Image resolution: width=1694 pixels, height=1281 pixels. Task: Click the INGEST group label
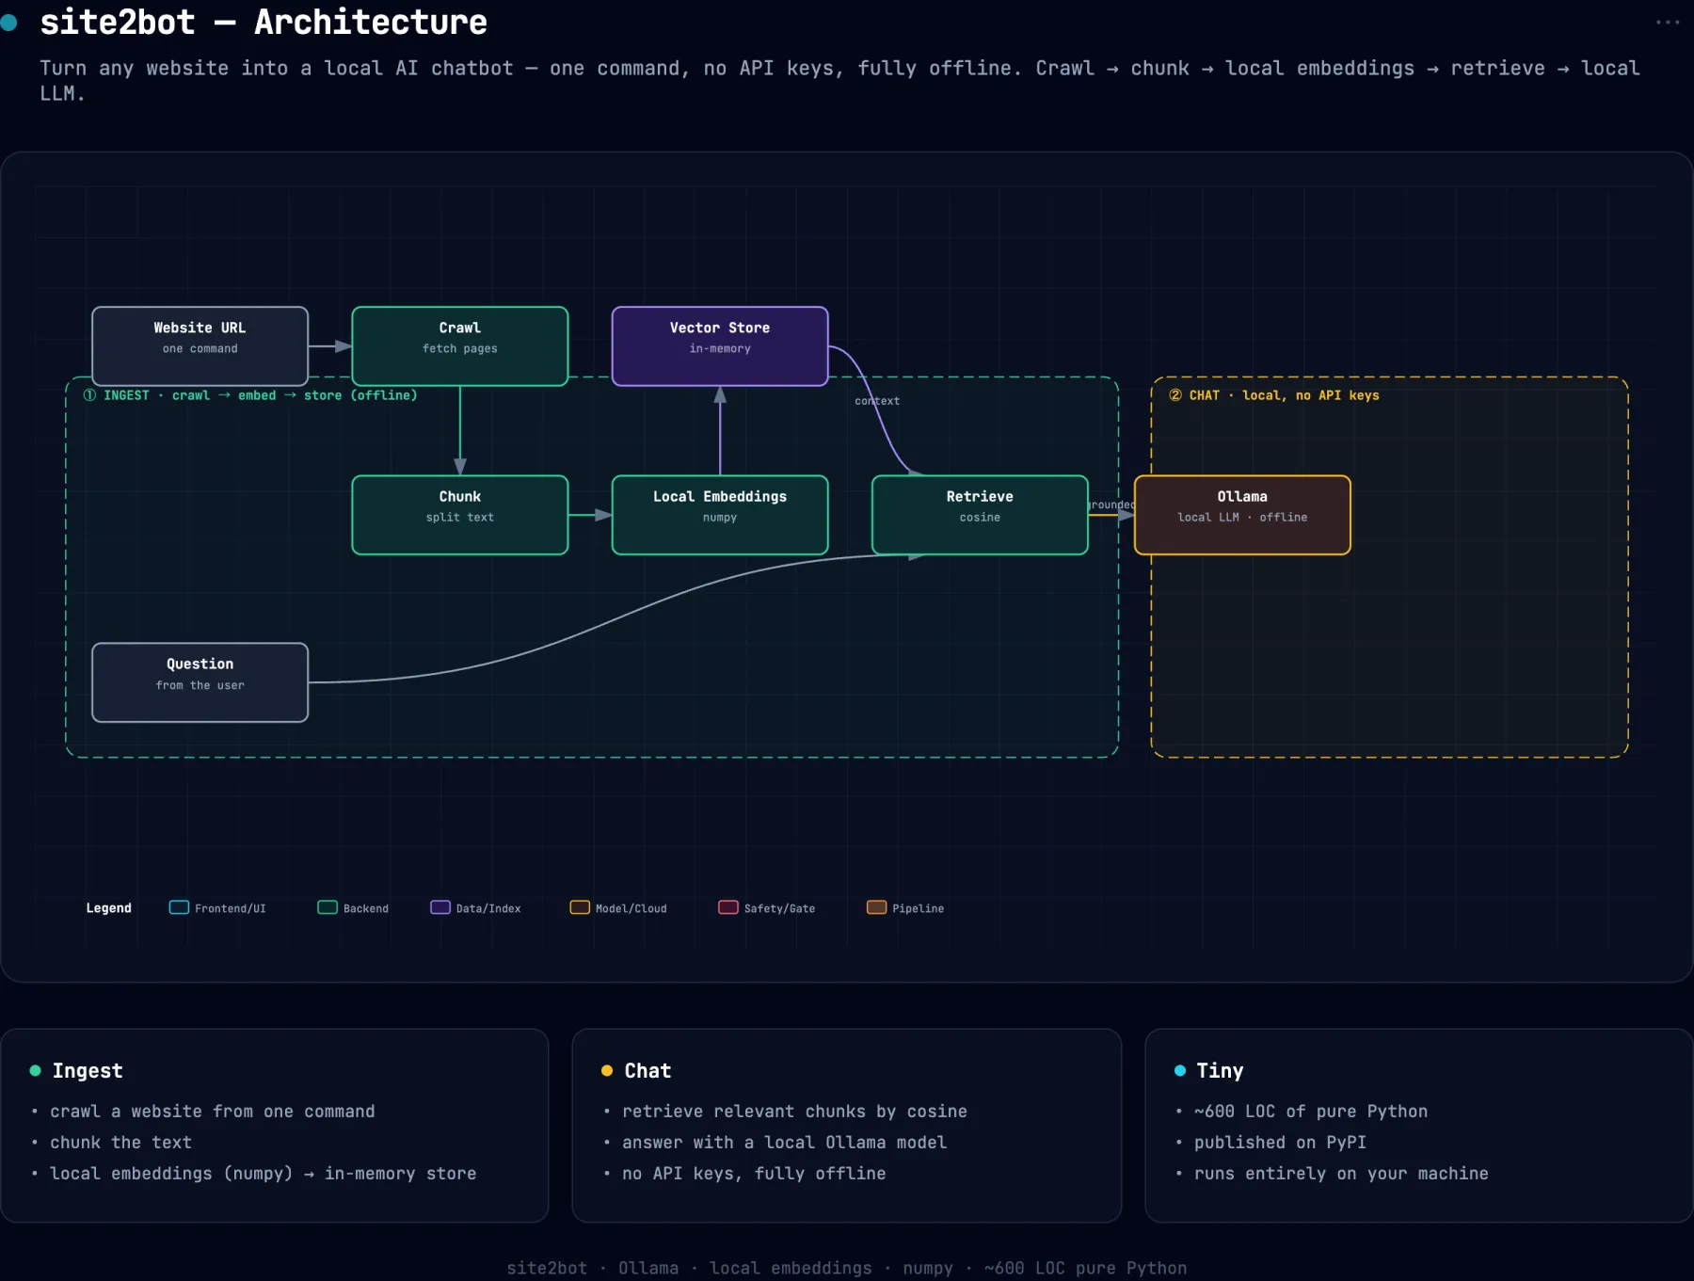coord(250,395)
